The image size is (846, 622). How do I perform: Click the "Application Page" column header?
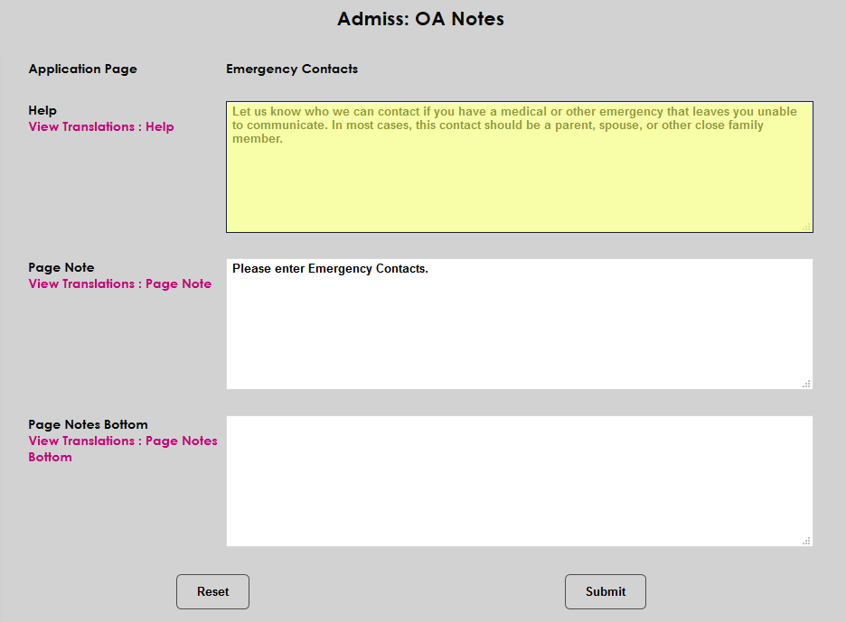[x=82, y=69]
